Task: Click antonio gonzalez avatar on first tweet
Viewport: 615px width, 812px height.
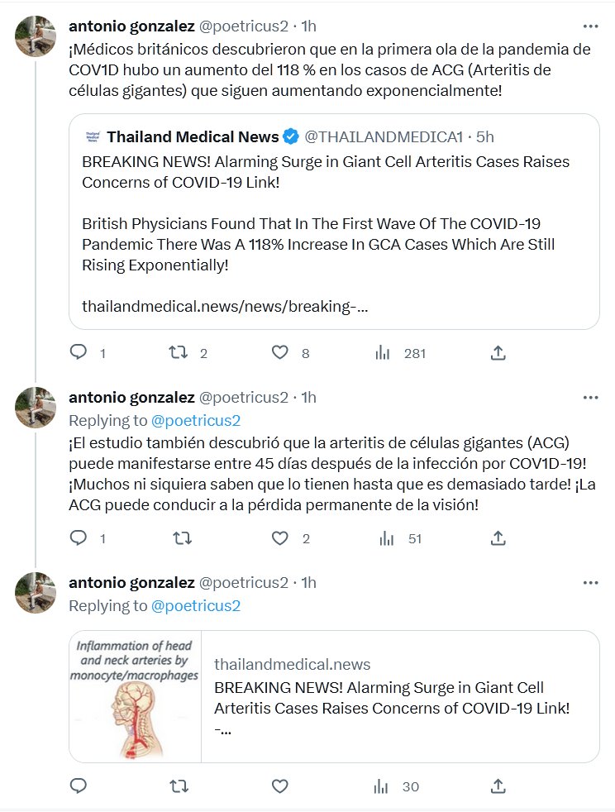Action: tap(36, 35)
